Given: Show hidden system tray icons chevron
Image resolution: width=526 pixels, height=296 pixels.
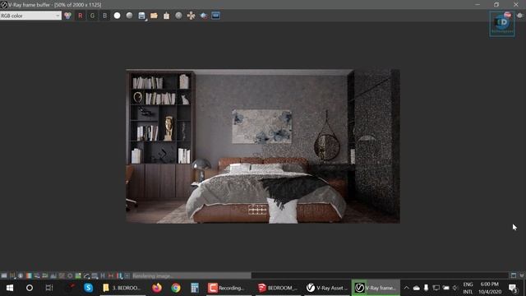Looking at the screenshot, I should pyautogui.click(x=406, y=288).
